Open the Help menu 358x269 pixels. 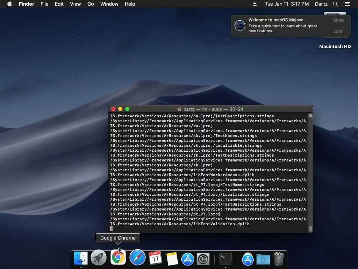tap(130, 4)
